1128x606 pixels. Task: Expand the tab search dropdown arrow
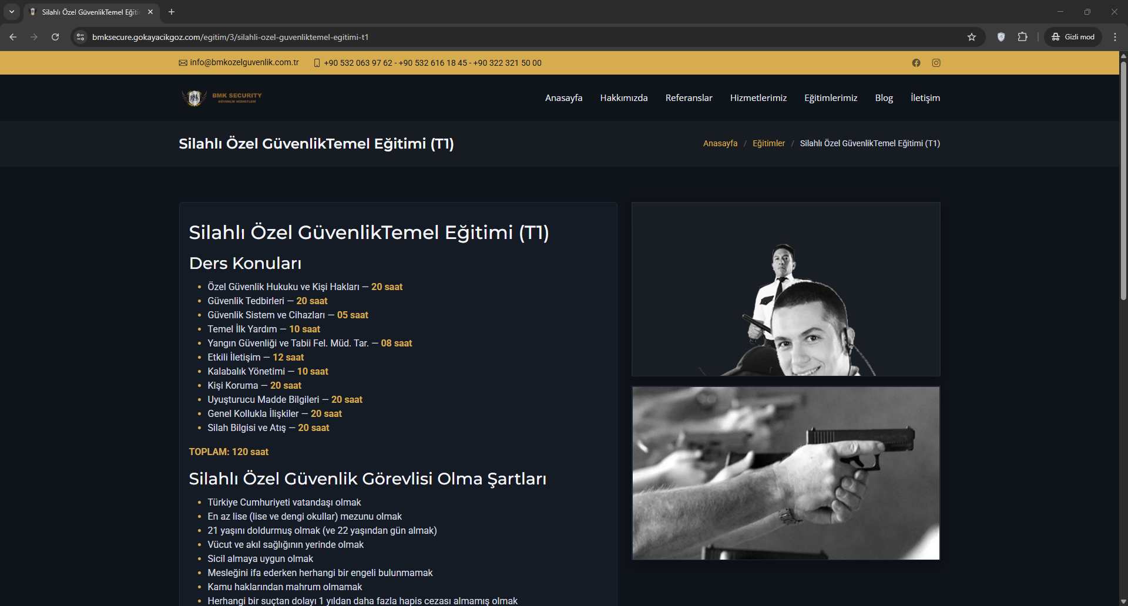pos(12,12)
